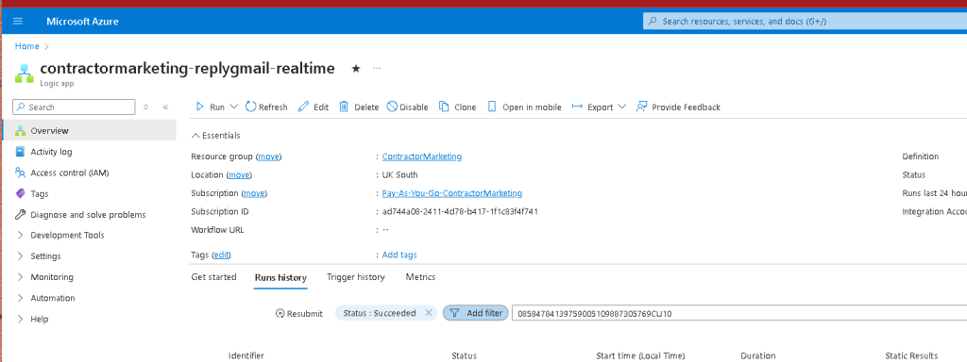
Task: Click the Clone icon
Action: pos(444,107)
